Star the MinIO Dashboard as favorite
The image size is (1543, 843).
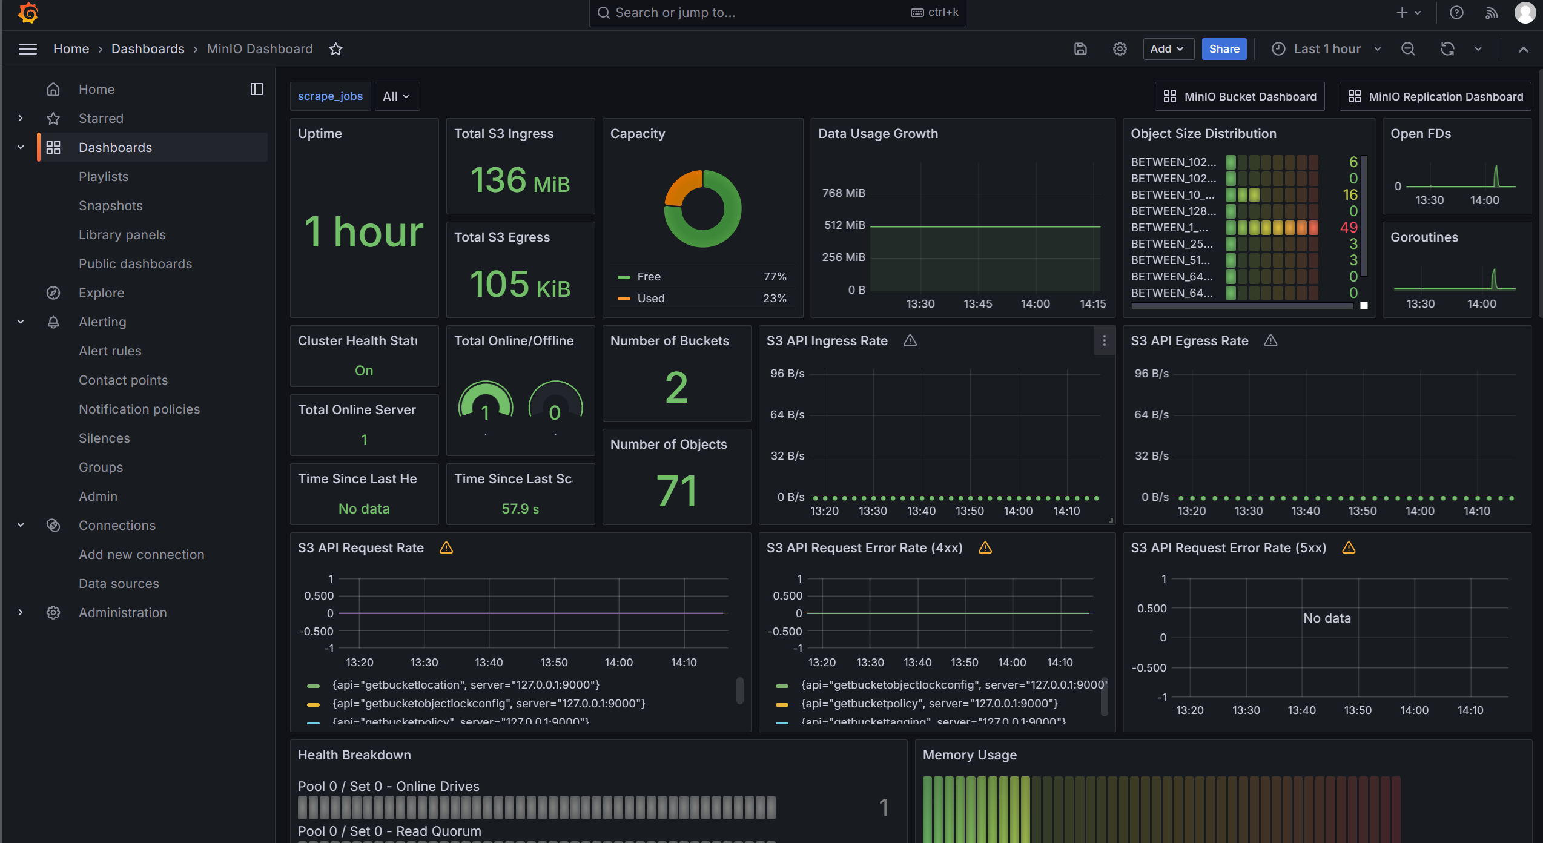(336, 49)
